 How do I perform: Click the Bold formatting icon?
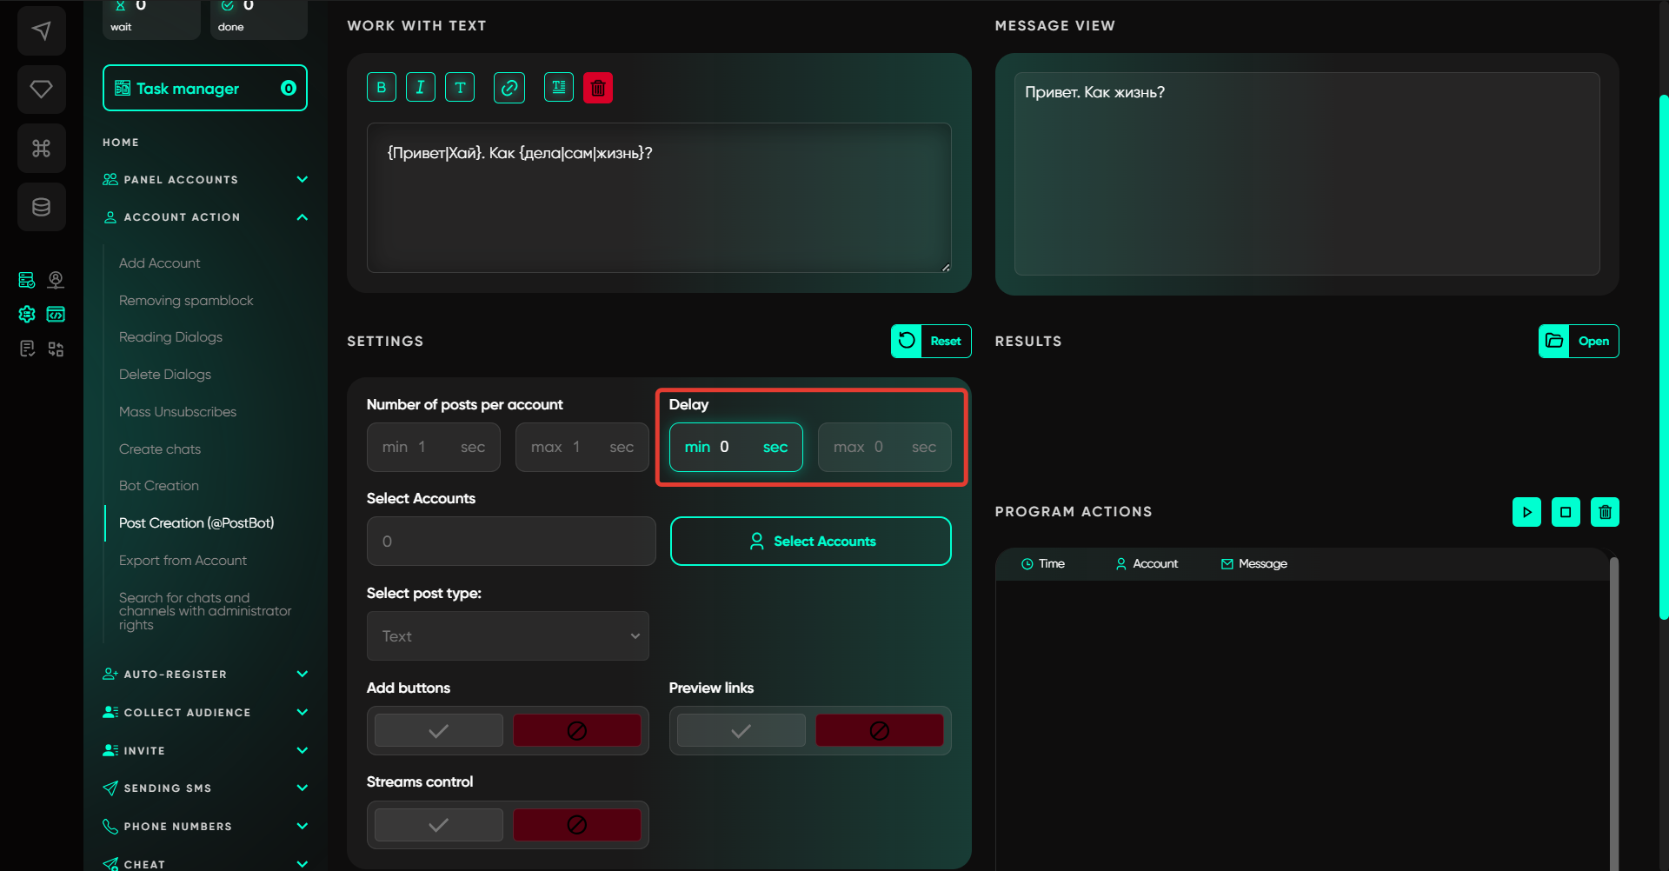coord(381,88)
